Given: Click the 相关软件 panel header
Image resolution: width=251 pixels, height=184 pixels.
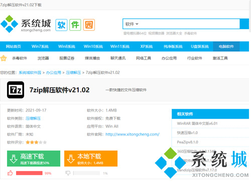Looking at the screenshot, I should click(x=210, y=114).
